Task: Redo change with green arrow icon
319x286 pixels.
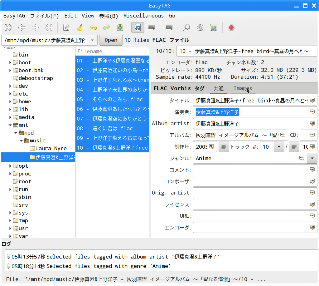Action: coord(107,27)
